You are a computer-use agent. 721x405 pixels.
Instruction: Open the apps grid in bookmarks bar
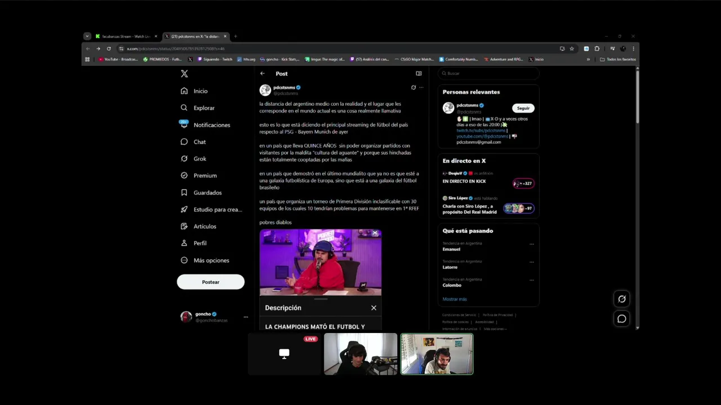coord(87,59)
